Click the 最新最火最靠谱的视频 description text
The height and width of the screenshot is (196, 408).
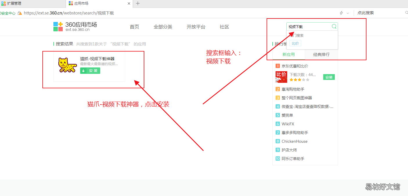point(99,64)
